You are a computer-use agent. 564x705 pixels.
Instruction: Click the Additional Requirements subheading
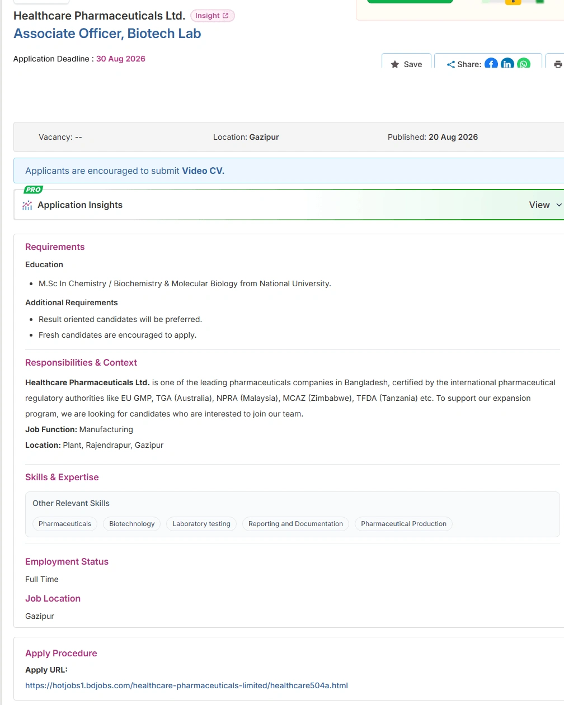[72, 302]
